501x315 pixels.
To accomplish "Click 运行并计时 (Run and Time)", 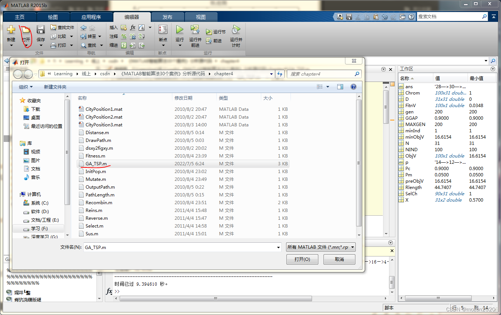I will [236, 36].
